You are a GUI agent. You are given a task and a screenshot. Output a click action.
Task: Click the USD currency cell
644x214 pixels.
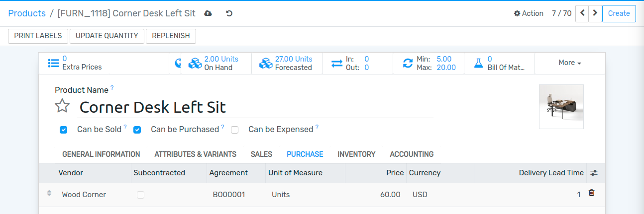pos(440,195)
